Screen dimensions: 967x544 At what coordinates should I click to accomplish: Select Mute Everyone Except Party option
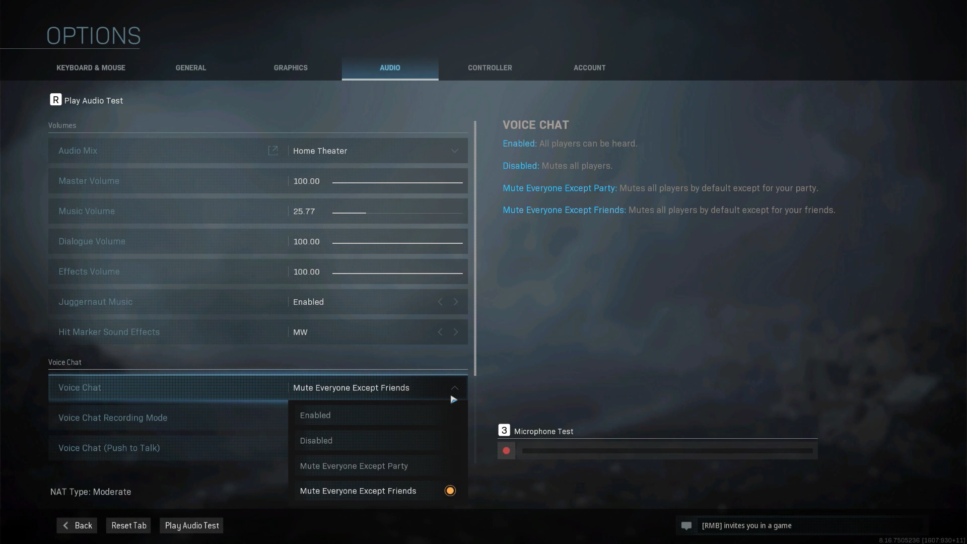pos(354,465)
